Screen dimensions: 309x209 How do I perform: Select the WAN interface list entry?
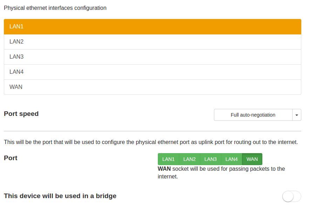pos(152,87)
